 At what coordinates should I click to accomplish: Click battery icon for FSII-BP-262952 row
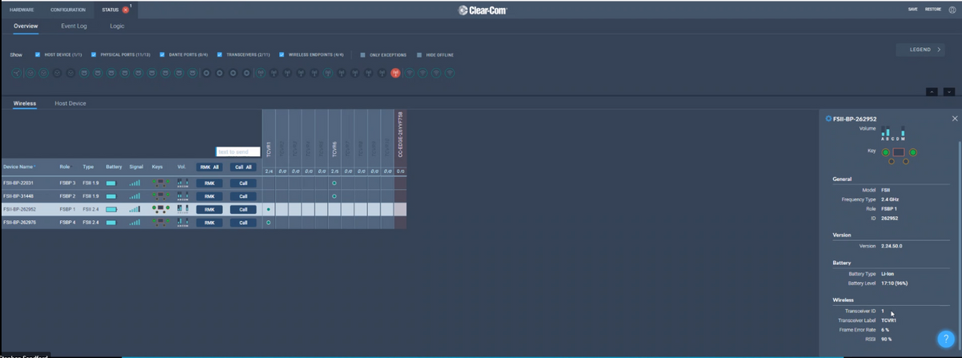[111, 209]
